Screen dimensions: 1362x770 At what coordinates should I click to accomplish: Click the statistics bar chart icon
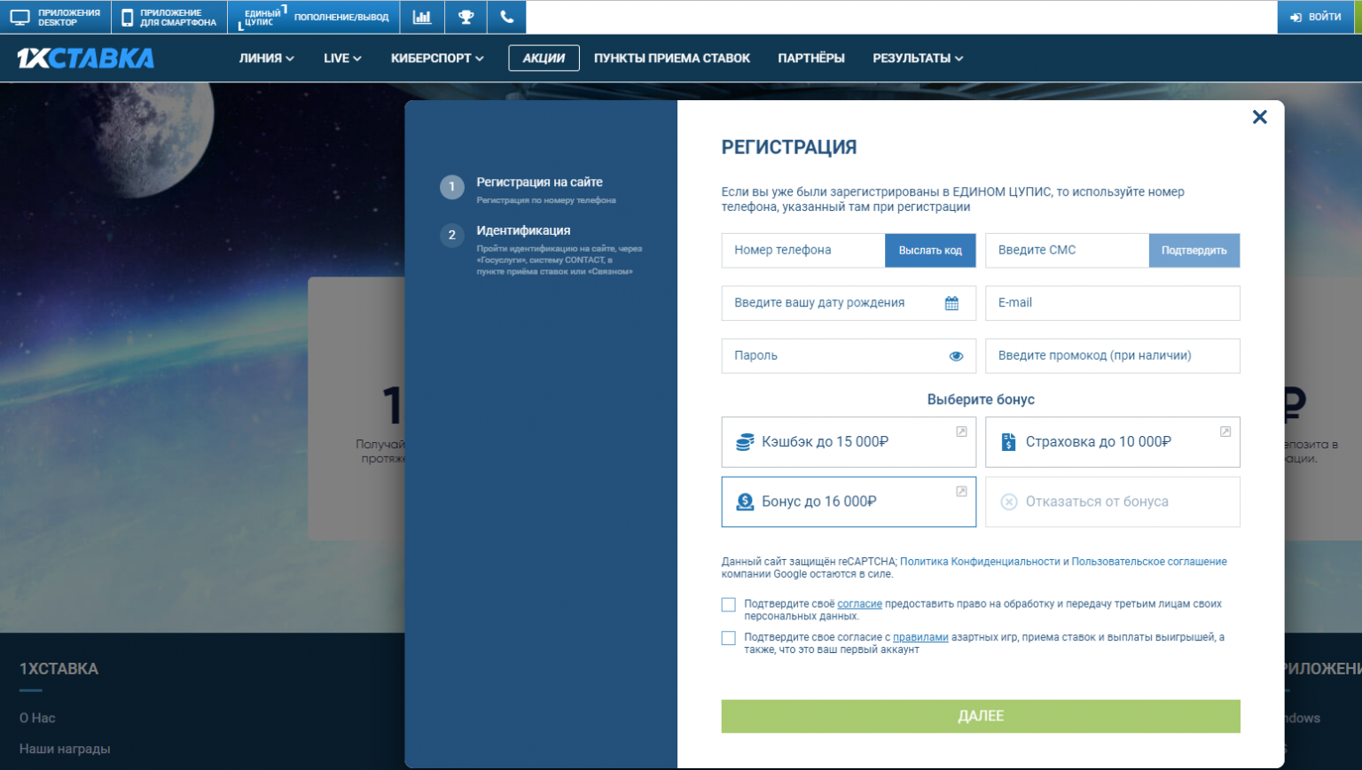tap(422, 17)
